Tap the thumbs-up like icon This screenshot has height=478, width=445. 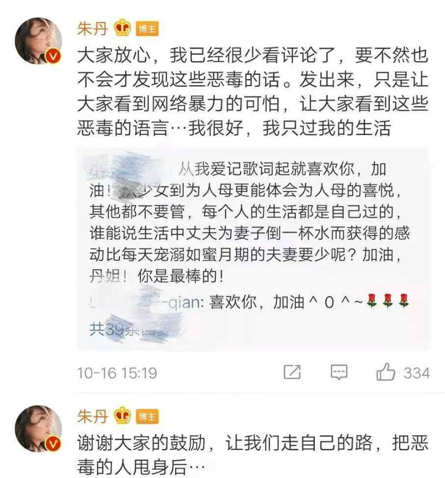(x=386, y=372)
